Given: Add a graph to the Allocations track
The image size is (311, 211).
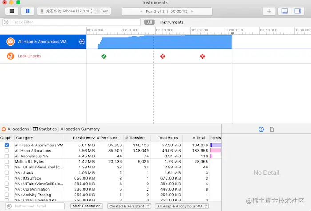Looking at the screenshot, I should point(82,42).
